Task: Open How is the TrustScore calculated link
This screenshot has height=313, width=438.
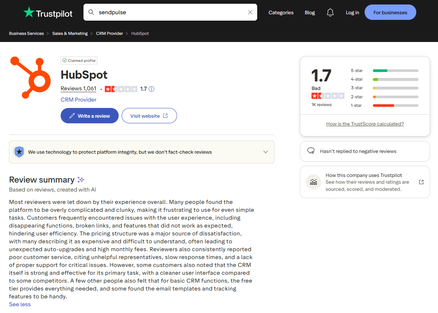Action: (365, 124)
